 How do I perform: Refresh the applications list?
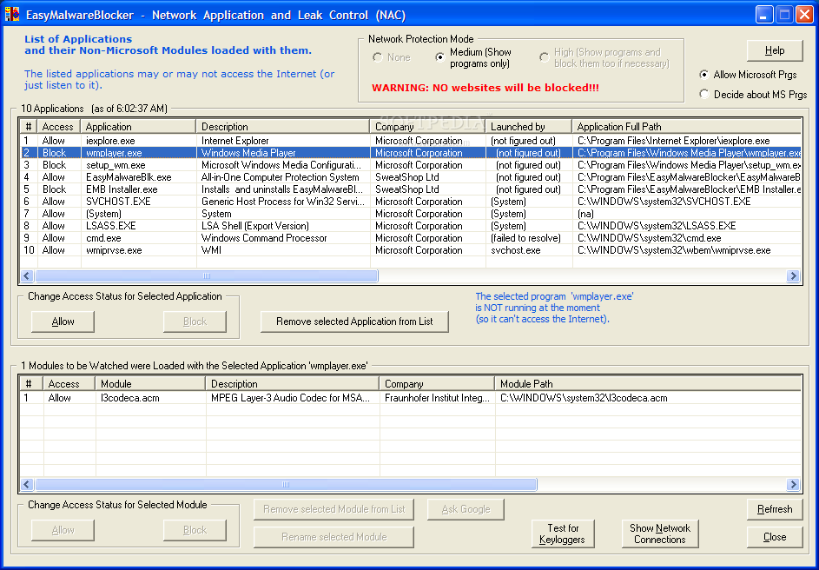[x=775, y=509]
